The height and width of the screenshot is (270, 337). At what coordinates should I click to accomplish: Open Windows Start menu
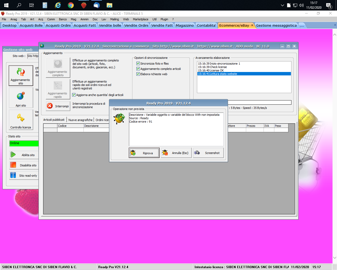[6, 5]
